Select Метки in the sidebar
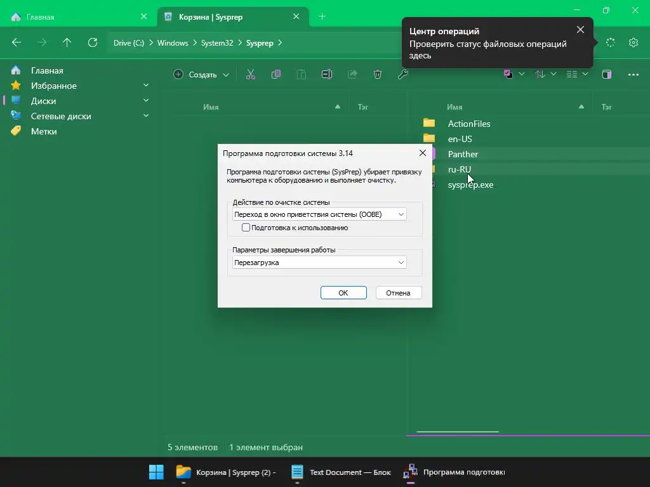Screen dimensions: 650x487 [x=44, y=131]
